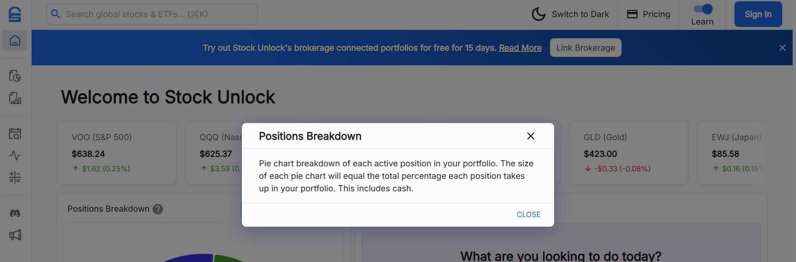The width and height of the screenshot is (796, 262).
Task: Click the announcements megaphone icon
Action: [x=15, y=235]
